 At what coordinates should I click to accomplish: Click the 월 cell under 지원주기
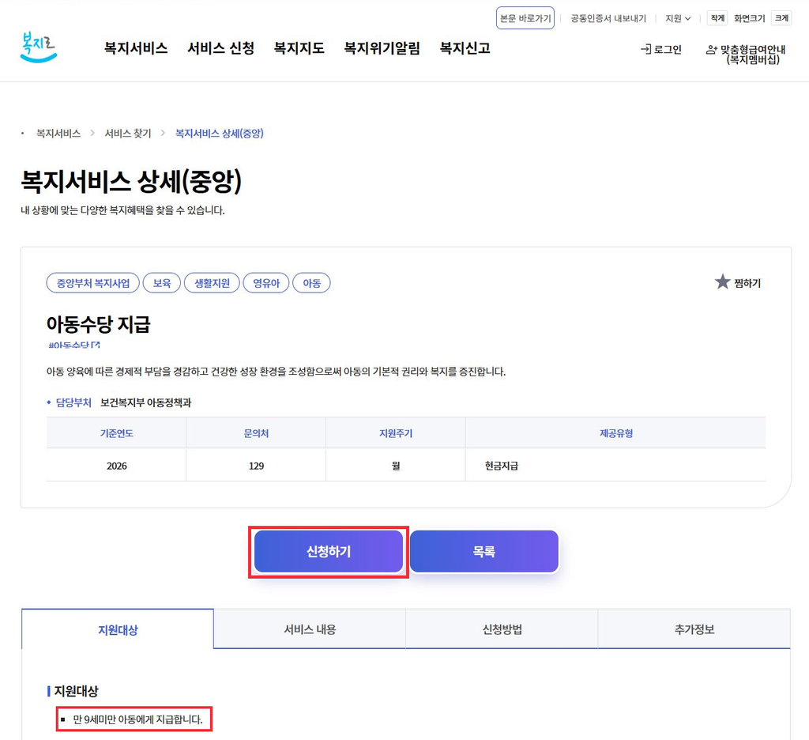coord(396,466)
